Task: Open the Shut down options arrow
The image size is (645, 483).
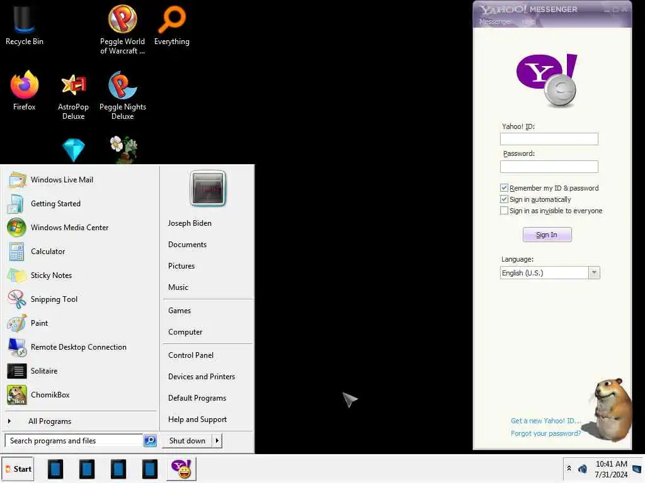Action: pos(217,441)
